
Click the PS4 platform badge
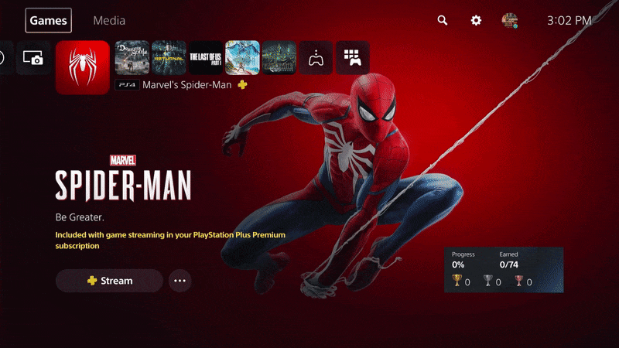tap(127, 85)
